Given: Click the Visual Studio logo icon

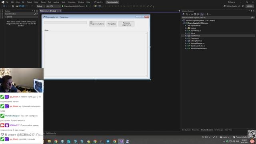Looking at the screenshot, I should 3,2.
